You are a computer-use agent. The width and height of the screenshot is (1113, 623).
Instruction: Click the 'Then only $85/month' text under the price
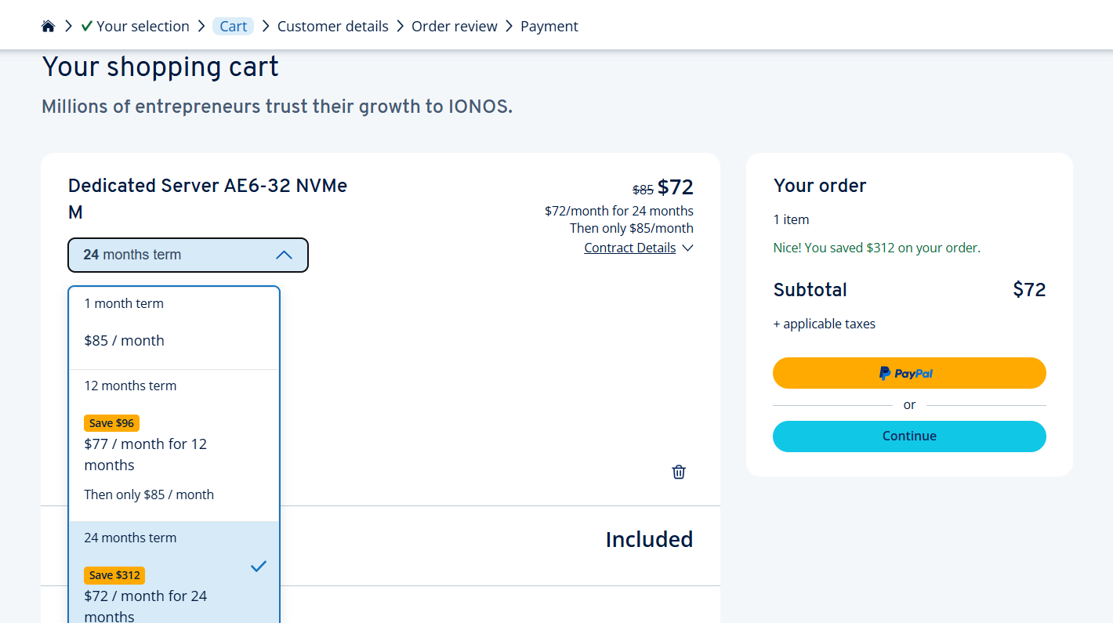coord(632,228)
